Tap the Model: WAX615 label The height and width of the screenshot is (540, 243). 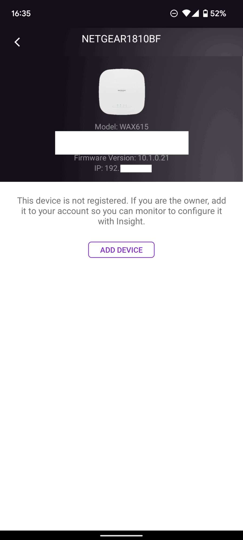(122, 127)
